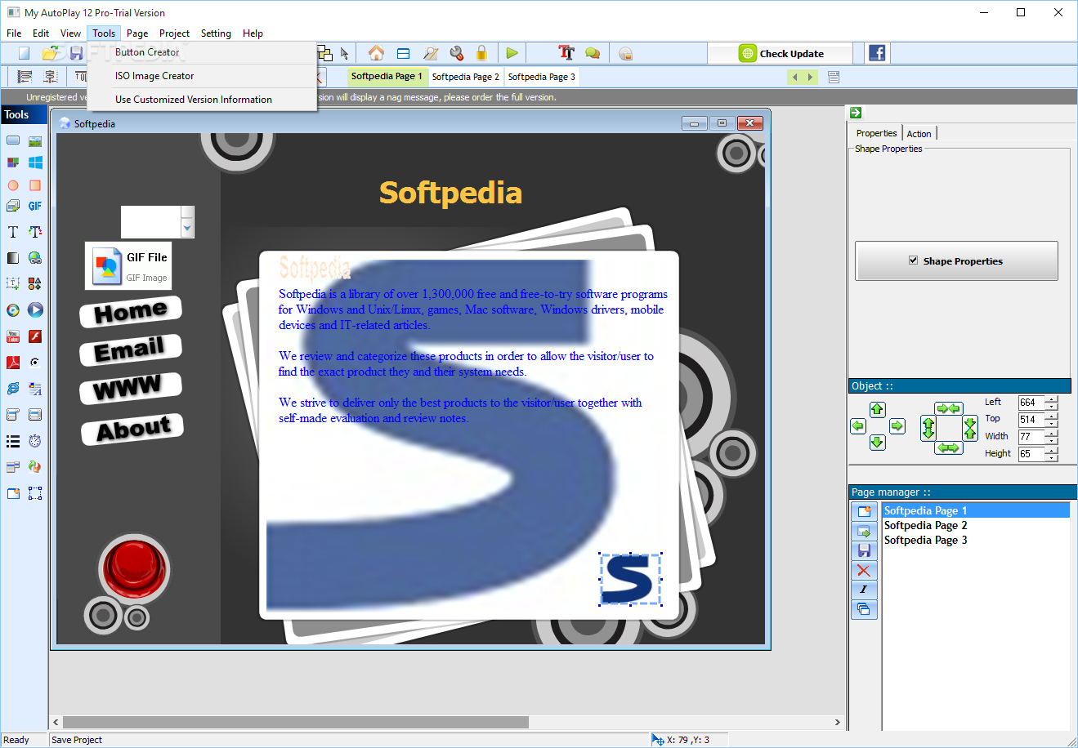Switch to Softpedia Page 2 tab
1078x748 pixels.
(x=465, y=77)
